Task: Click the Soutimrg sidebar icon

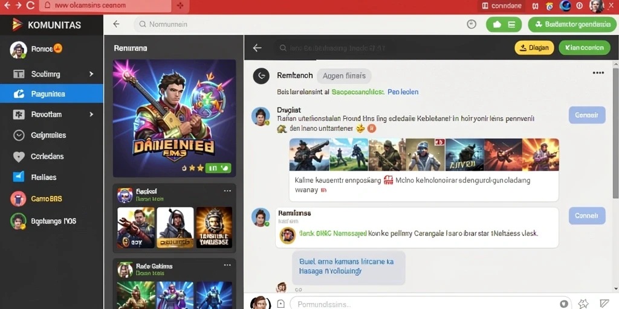Action: pyautogui.click(x=19, y=74)
